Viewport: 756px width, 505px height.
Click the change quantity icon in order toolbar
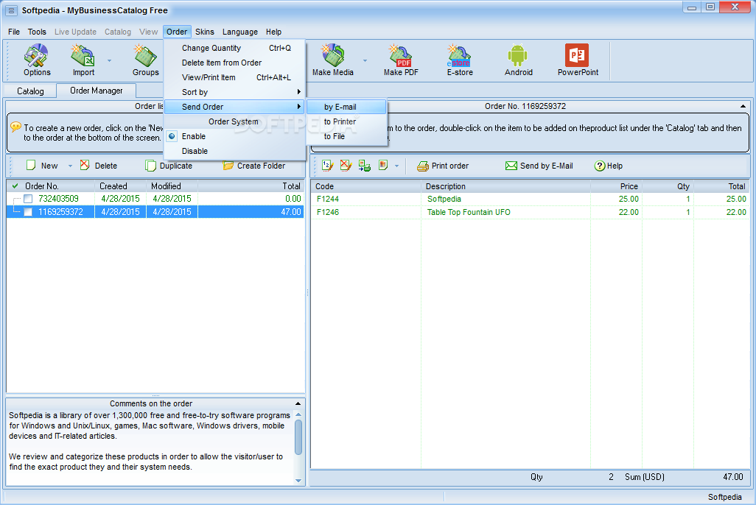point(327,166)
